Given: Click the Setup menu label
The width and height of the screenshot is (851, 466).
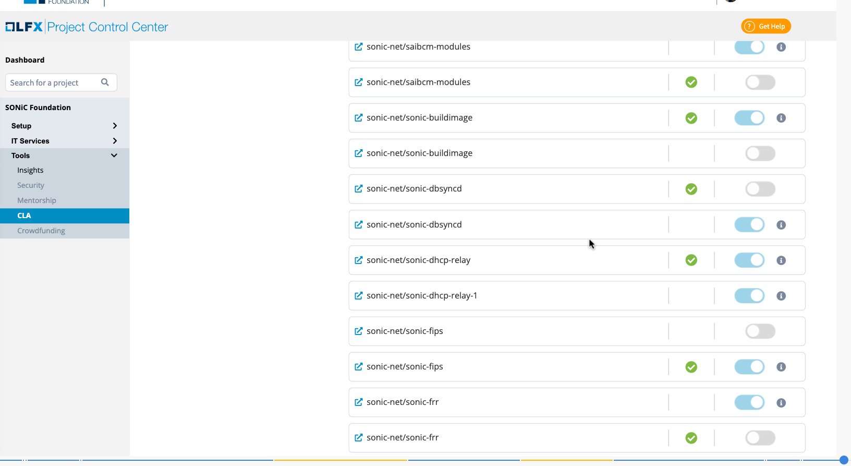Looking at the screenshot, I should coord(21,126).
